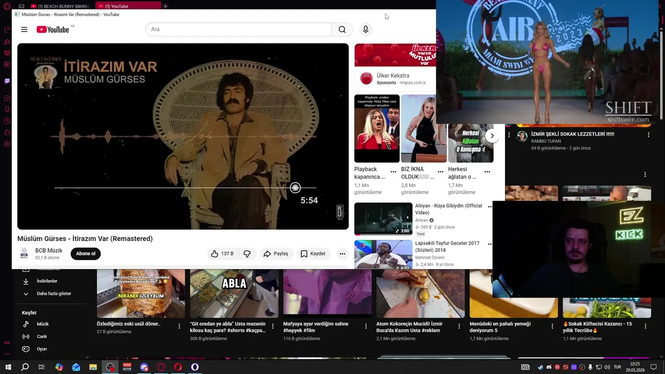Launch Copilot from the taskbar
This screenshot has width=665, height=374.
click(59, 367)
